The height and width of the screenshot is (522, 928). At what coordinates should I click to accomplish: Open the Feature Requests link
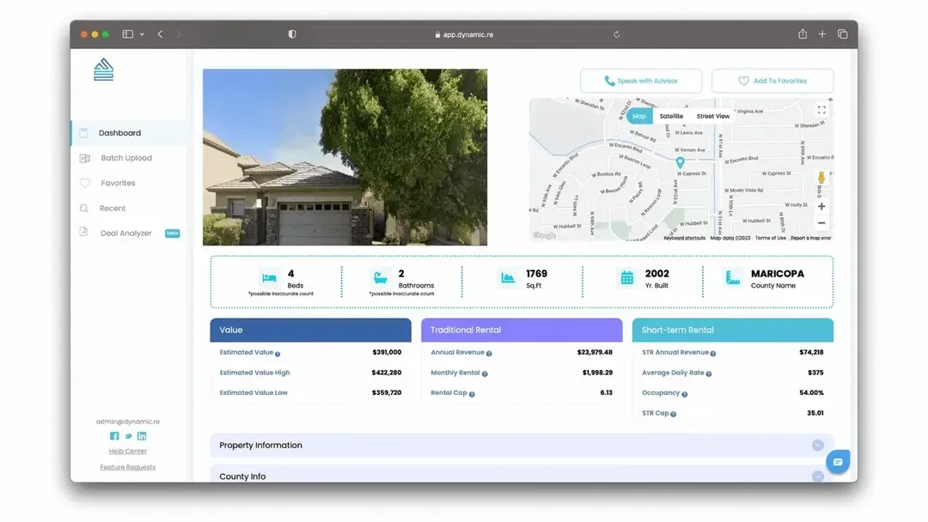tap(128, 467)
